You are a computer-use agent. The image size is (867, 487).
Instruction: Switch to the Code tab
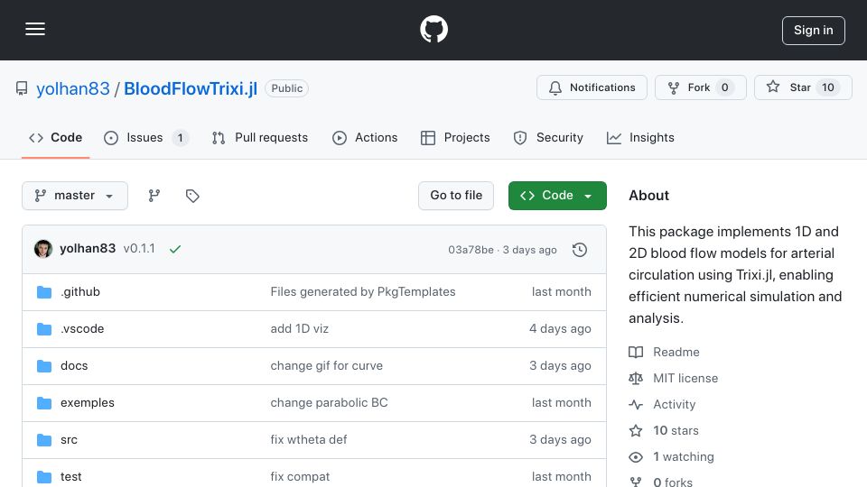(x=55, y=137)
